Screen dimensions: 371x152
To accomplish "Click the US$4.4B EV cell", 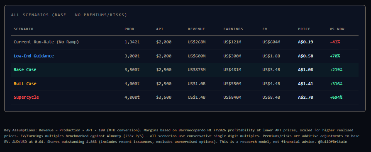I will [x=271, y=83].
